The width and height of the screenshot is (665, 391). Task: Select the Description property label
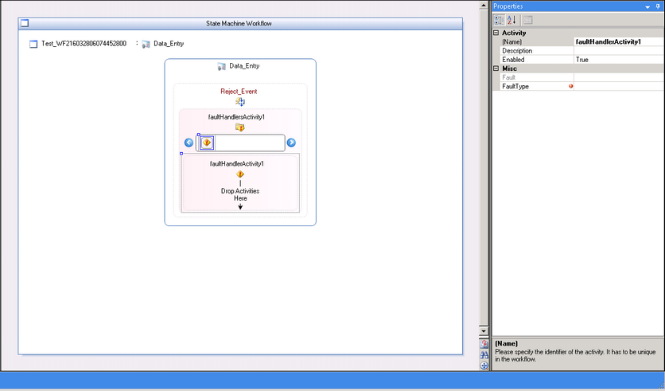[517, 50]
